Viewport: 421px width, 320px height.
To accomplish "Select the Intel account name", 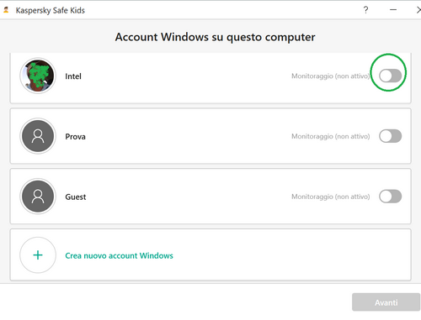I will pyautogui.click(x=73, y=76).
